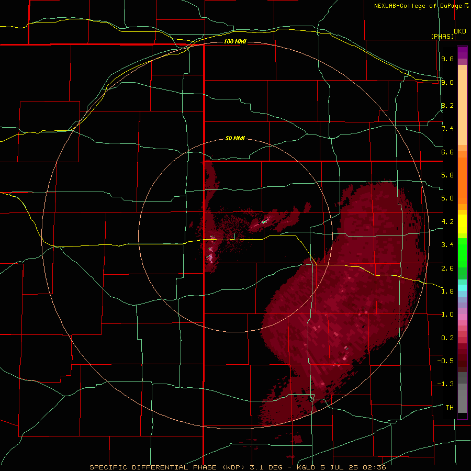
Task: Click the 50 NMI range ring label
Action: [x=235, y=139]
